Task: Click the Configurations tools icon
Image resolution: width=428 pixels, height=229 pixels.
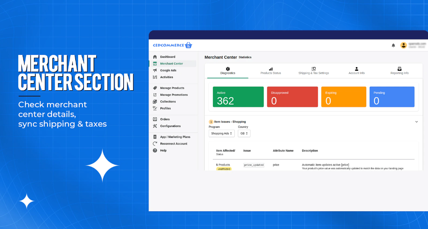Action: click(155, 126)
